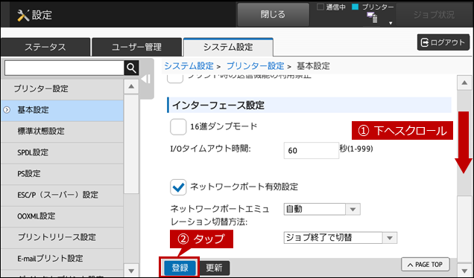Click main content scrollbar up arrow
Image resolution: width=474 pixels, height=278 pixels.
[x=464, y=83]
